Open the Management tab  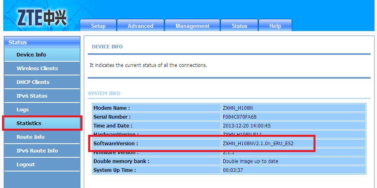click(193, 25)
